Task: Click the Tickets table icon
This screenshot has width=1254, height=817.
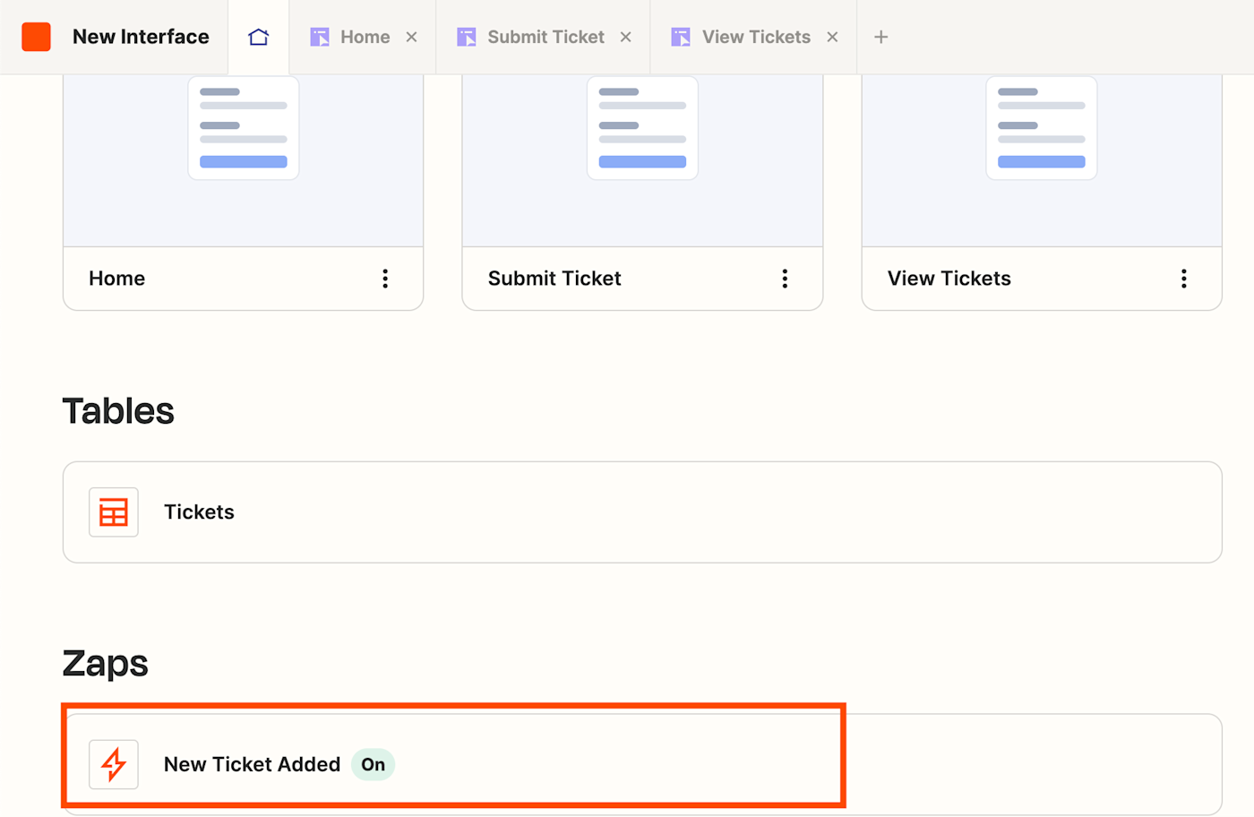Action: click(x=114, y=512)
